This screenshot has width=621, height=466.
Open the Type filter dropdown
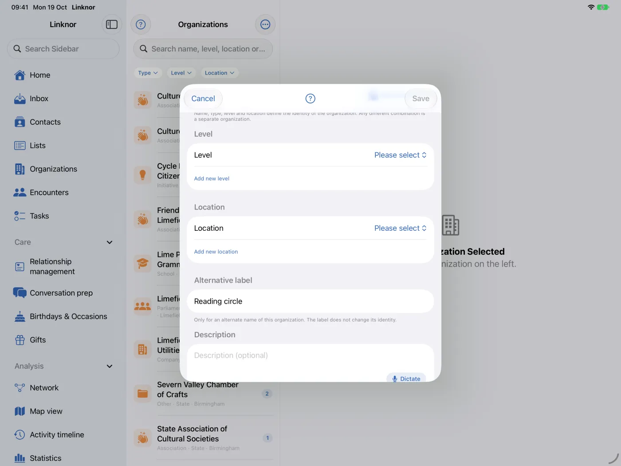pyautogui.click(x=148, y=73)
